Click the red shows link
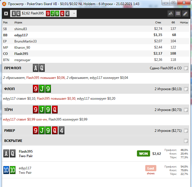Viewport: 192px width, 187px height. tap(151, 173)
